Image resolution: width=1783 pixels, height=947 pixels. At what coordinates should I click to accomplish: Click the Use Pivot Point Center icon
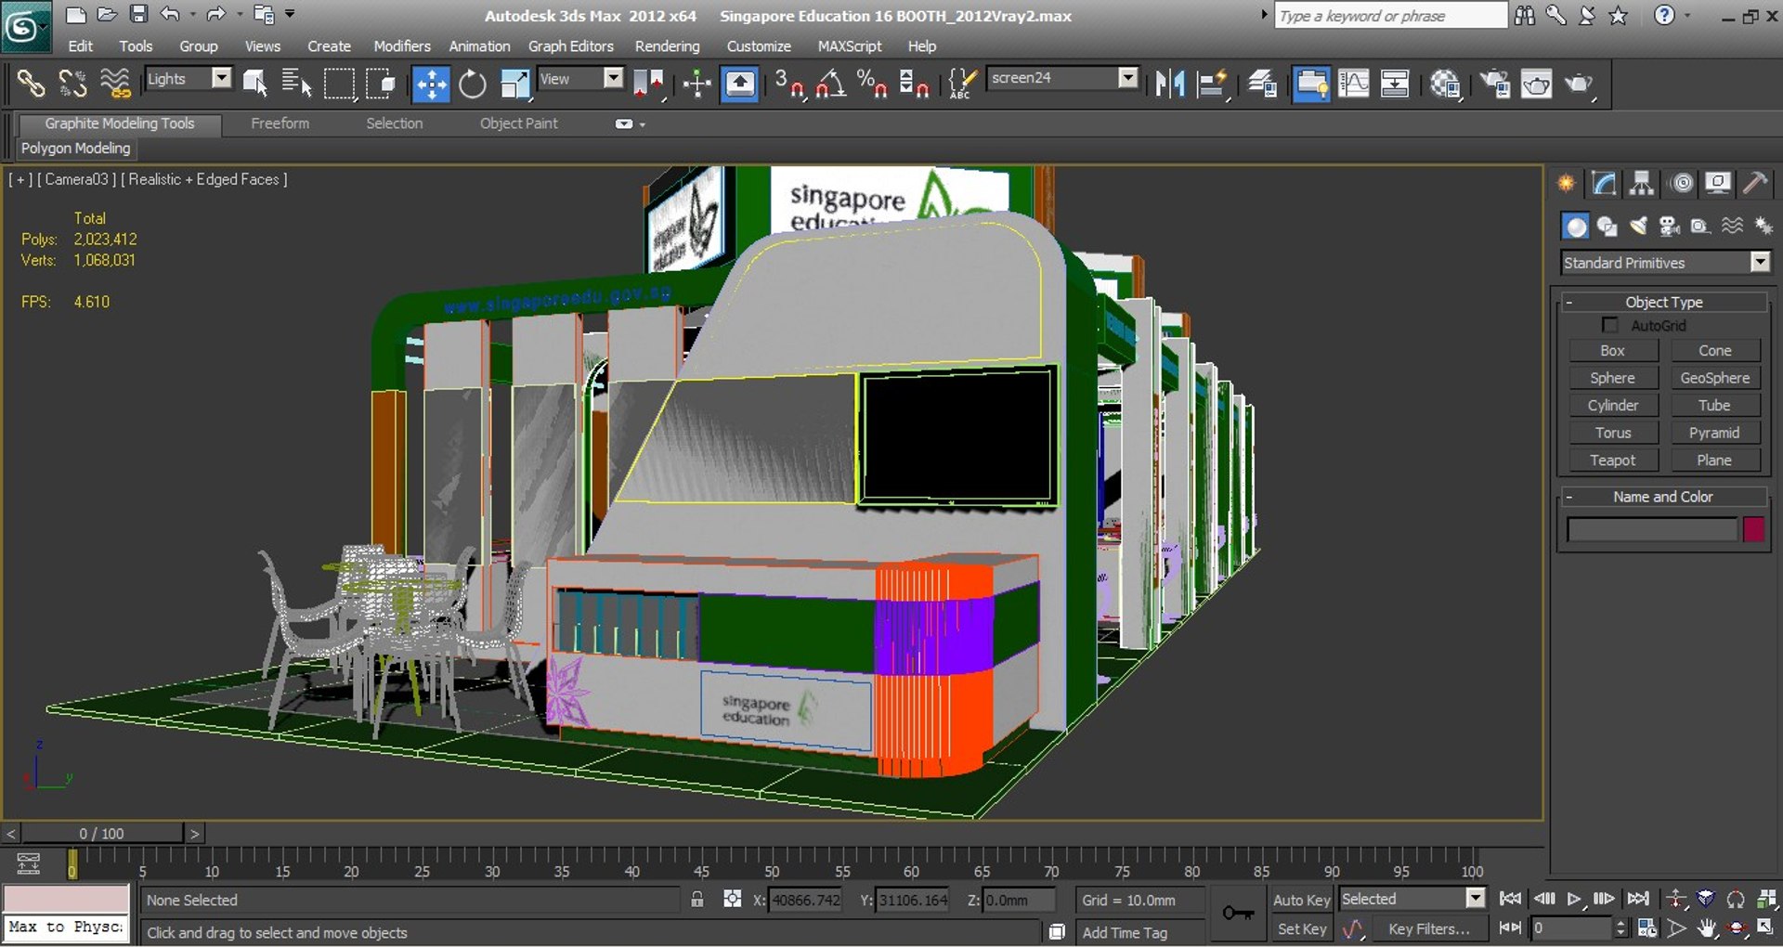click(x=649, y=84)
